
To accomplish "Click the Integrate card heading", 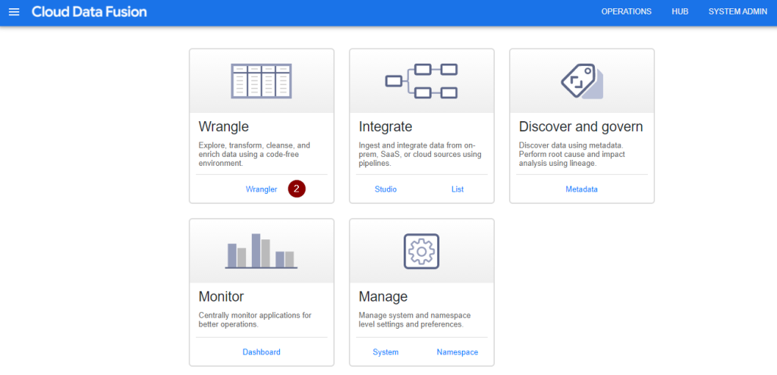I will (385, 127).
